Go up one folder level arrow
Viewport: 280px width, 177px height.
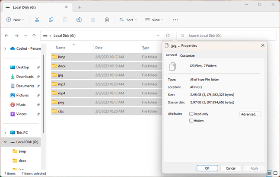(x=34, y=35)
